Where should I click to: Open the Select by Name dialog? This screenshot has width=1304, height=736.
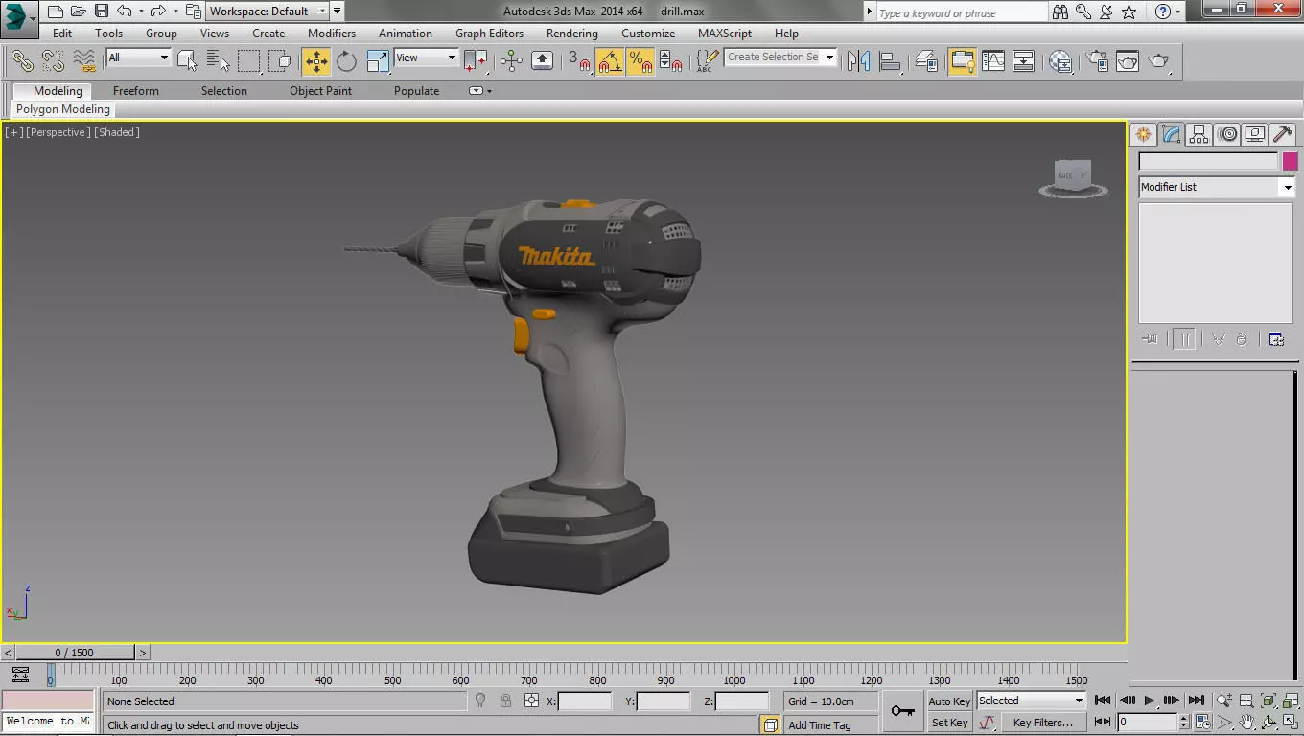(x=218, y=61)
